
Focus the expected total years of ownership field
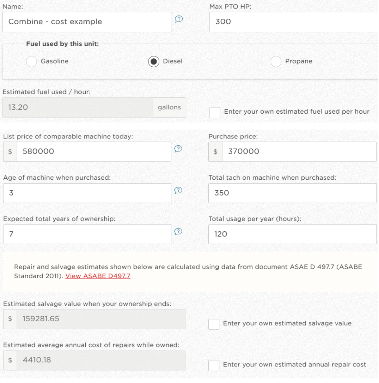tap(87, 234)
